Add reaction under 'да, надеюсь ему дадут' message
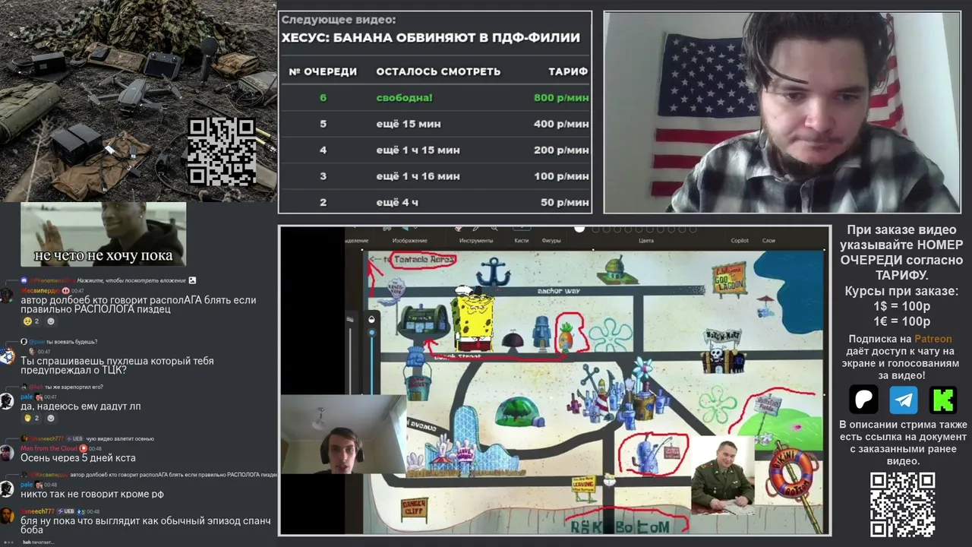The height and width of the screenshot is (547, 972). [51, 418]
